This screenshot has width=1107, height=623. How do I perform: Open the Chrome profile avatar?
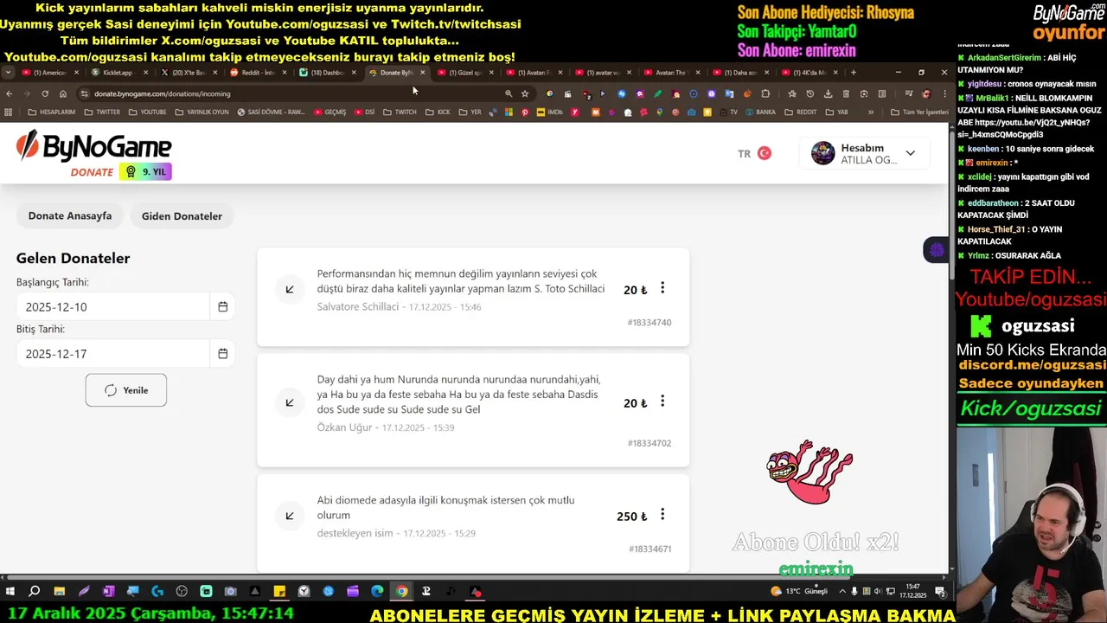point(926,93)
